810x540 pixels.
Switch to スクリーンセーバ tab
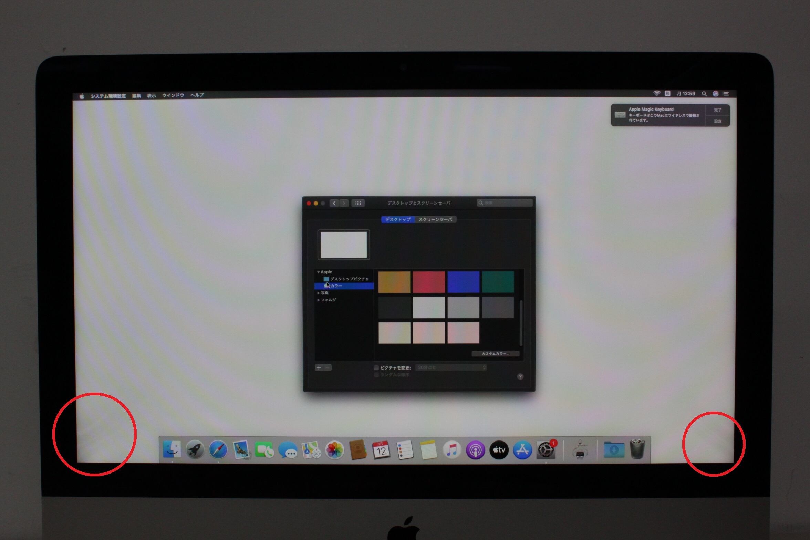[435, 219]
